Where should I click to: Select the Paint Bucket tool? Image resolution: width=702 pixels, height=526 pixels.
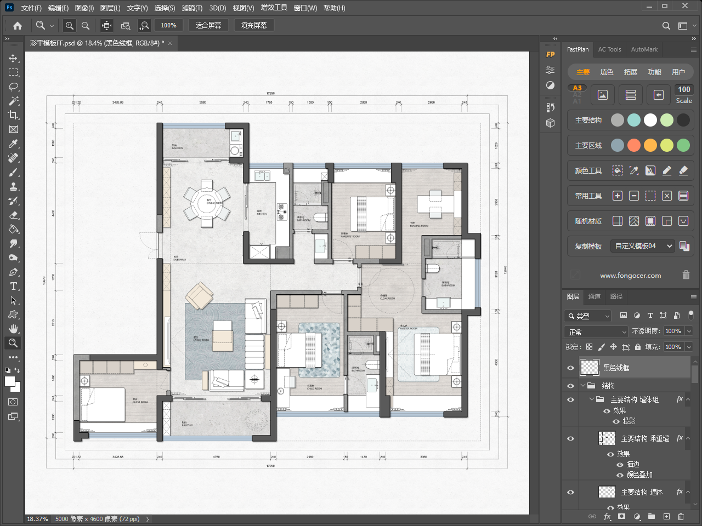(13, 229)
